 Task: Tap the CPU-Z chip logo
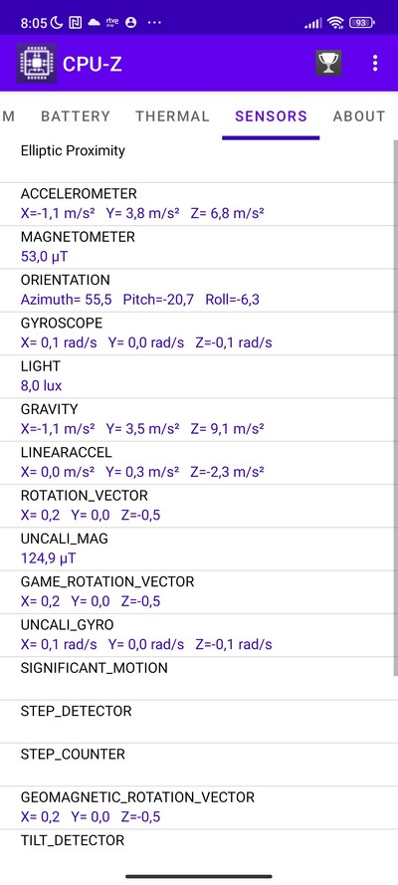click(x=37, y=64)
